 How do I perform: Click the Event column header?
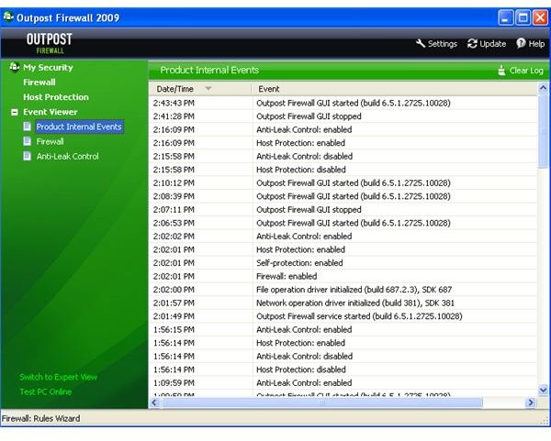pyautogui.click(x=394, y=89)
